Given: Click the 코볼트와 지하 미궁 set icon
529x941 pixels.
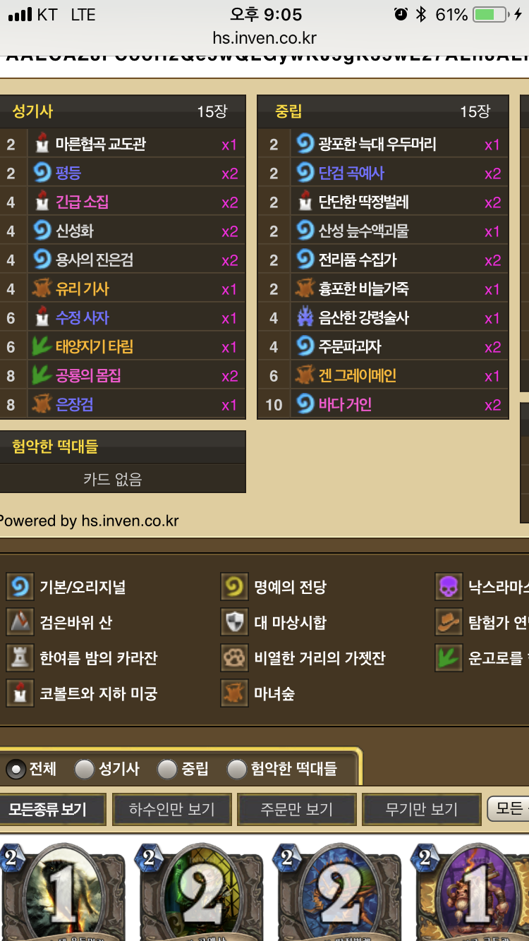Looking at the screenshot, I should click(x=20, y=693).
